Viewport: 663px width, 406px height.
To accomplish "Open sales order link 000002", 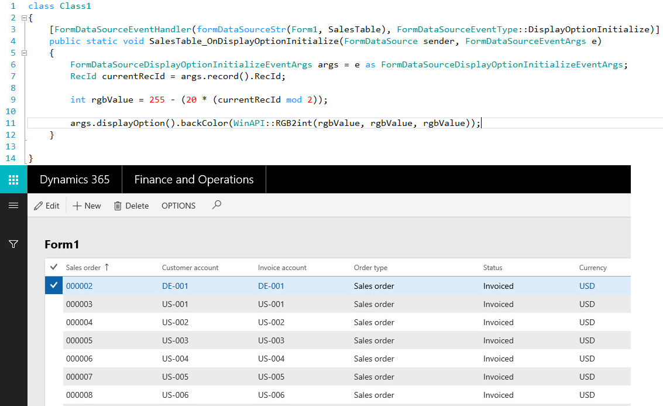I will click(x=79, y=286).
